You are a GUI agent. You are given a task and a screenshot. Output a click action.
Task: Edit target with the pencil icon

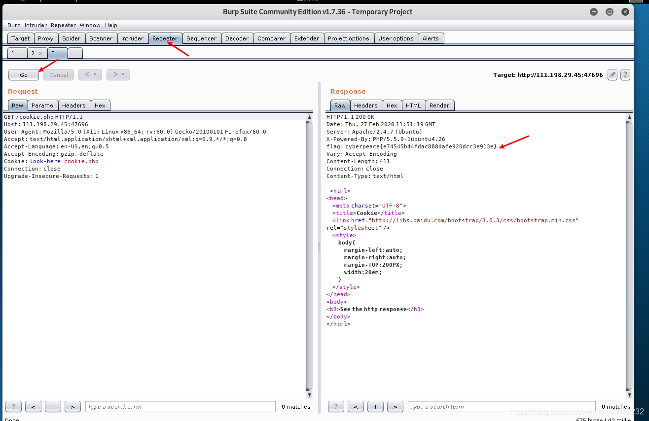coord(613,75)
